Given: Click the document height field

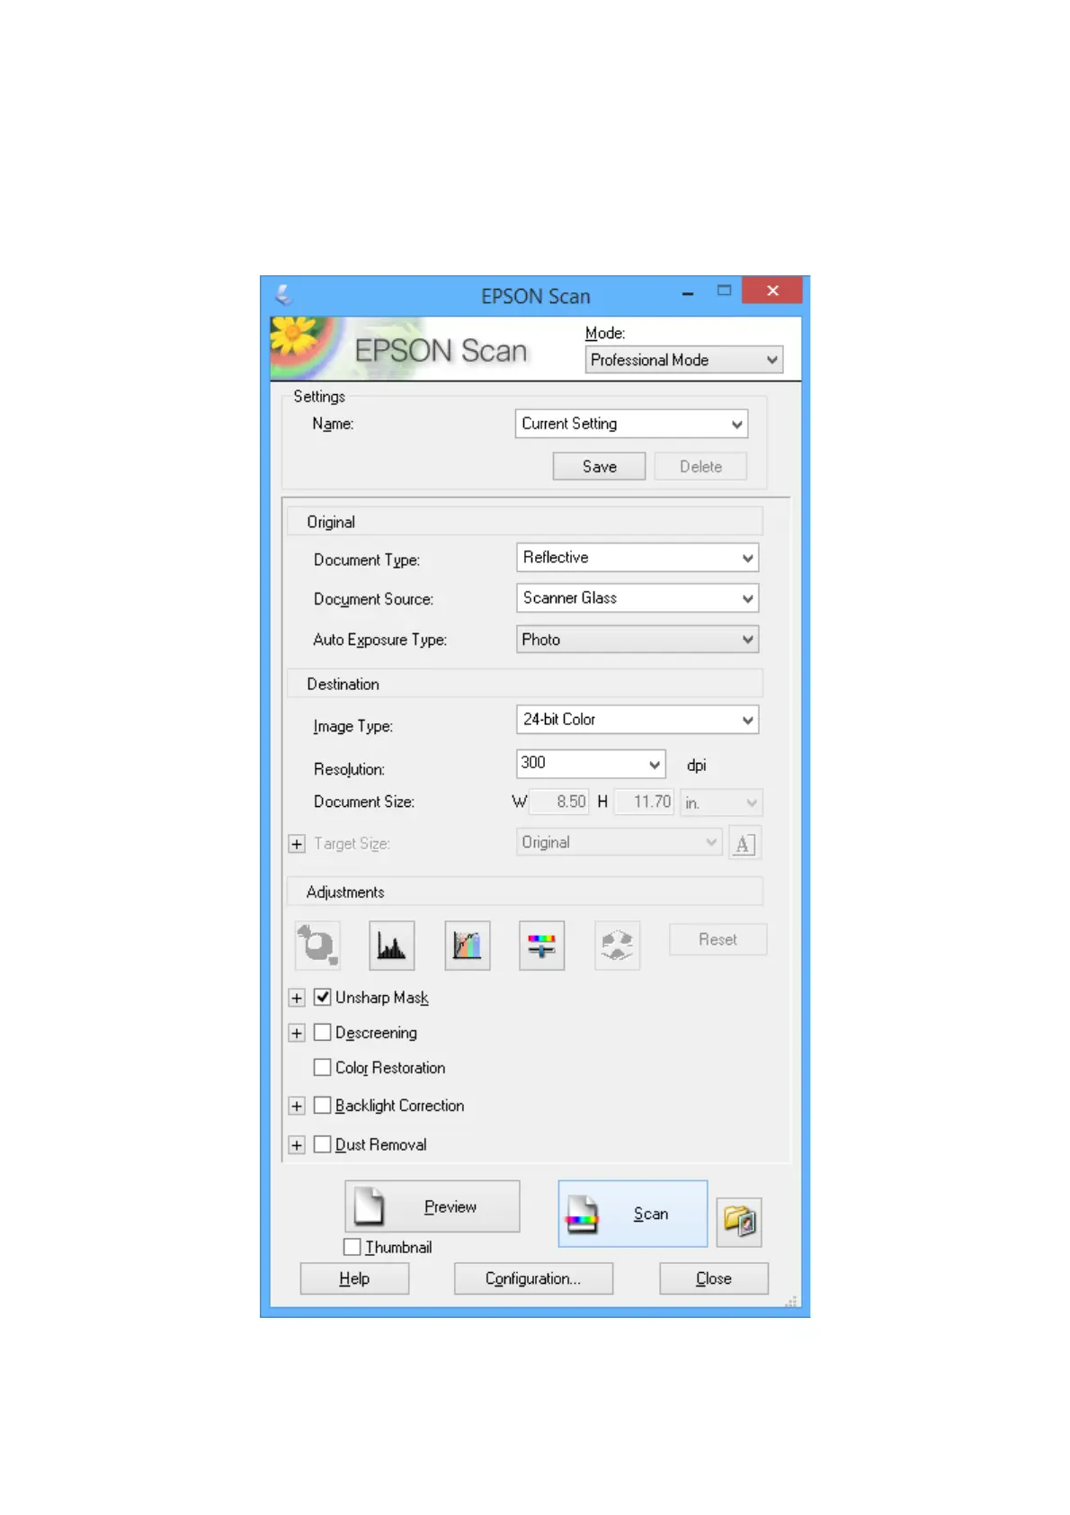Looking at the screenshot, I should [x=644, y=802].
